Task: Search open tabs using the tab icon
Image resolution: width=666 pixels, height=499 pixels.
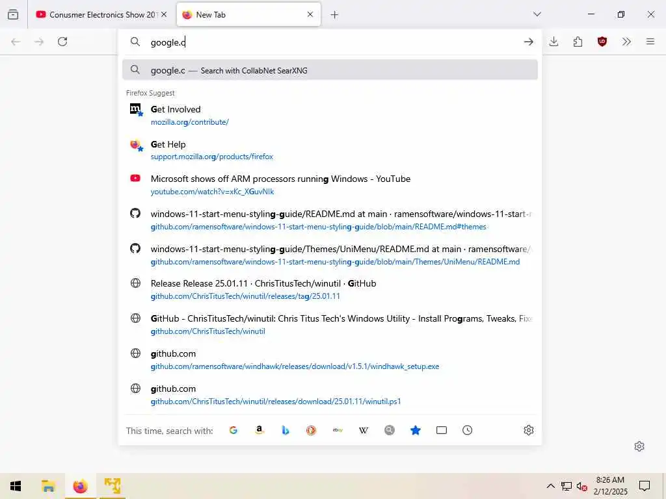Action: (x=442, y=430)
